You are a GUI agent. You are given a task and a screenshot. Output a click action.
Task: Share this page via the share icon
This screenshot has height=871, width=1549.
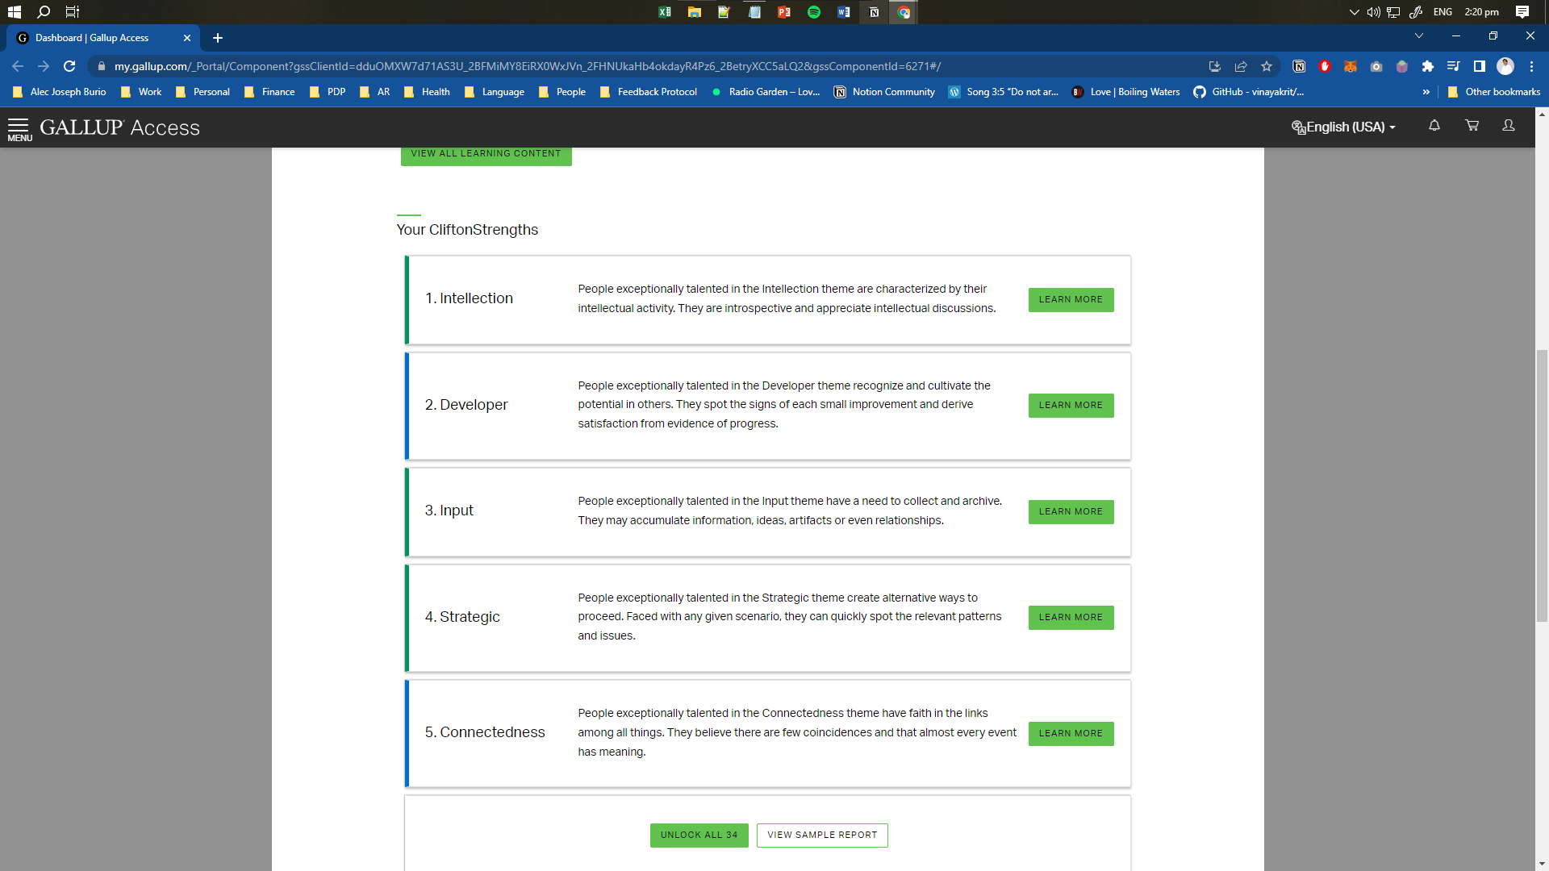[x=1241, y=66]
